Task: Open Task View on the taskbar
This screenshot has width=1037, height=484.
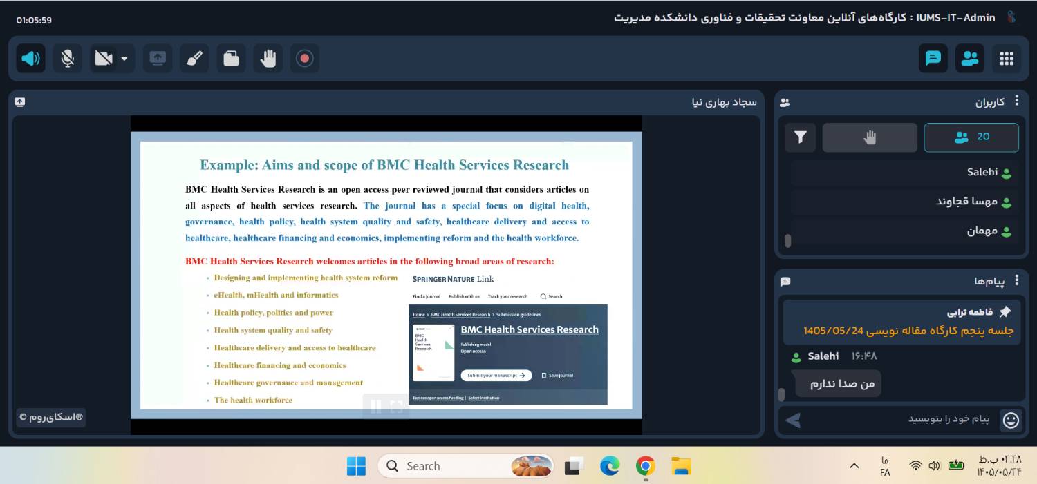Action: point(574,466)
